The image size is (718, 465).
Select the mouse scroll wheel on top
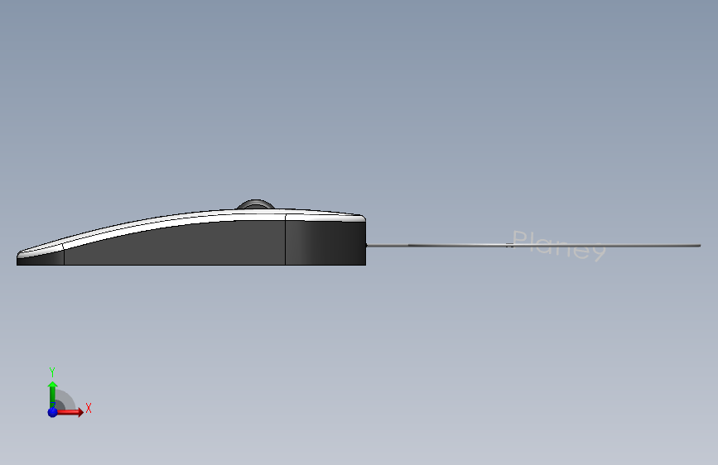click(256, 204)
